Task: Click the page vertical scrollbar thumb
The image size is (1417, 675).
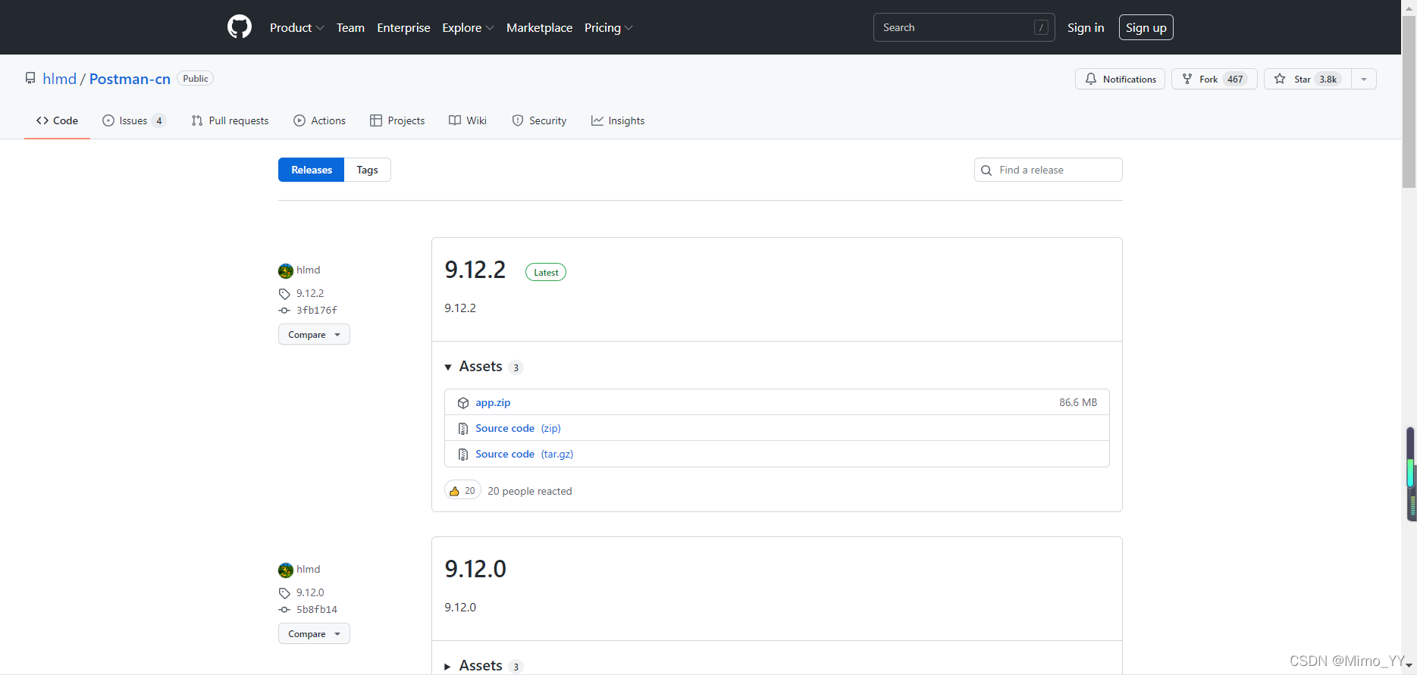Action: [x=1409, y=102]
